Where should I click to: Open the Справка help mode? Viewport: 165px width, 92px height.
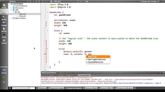(4, 41)
